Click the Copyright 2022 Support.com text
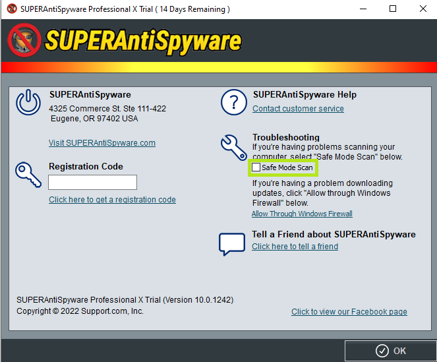The width and height of the screenshot is (437, 362). point(80,311)
